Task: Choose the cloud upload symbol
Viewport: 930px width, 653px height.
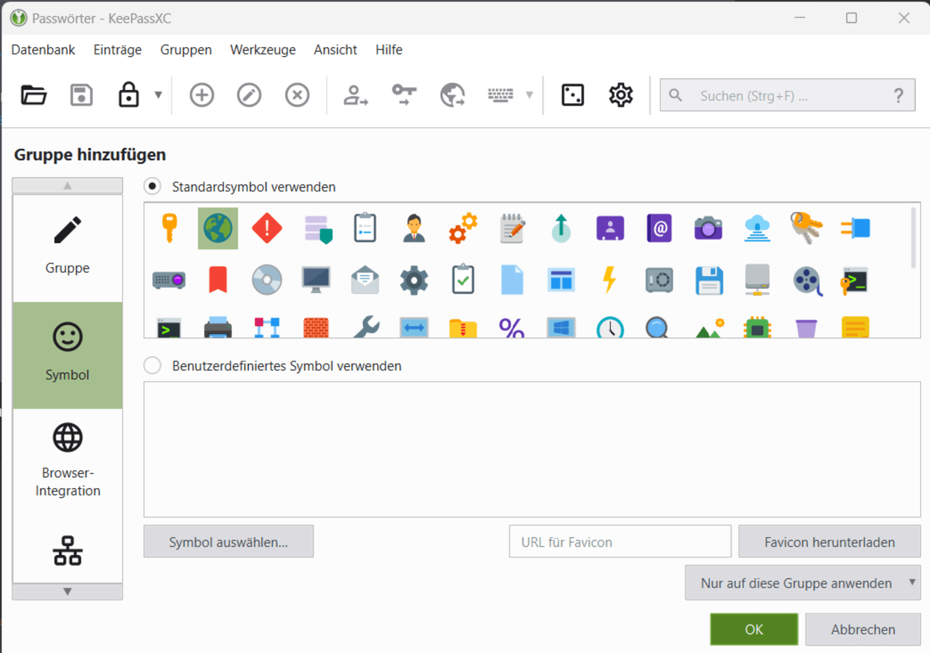Action: (757, 229)
